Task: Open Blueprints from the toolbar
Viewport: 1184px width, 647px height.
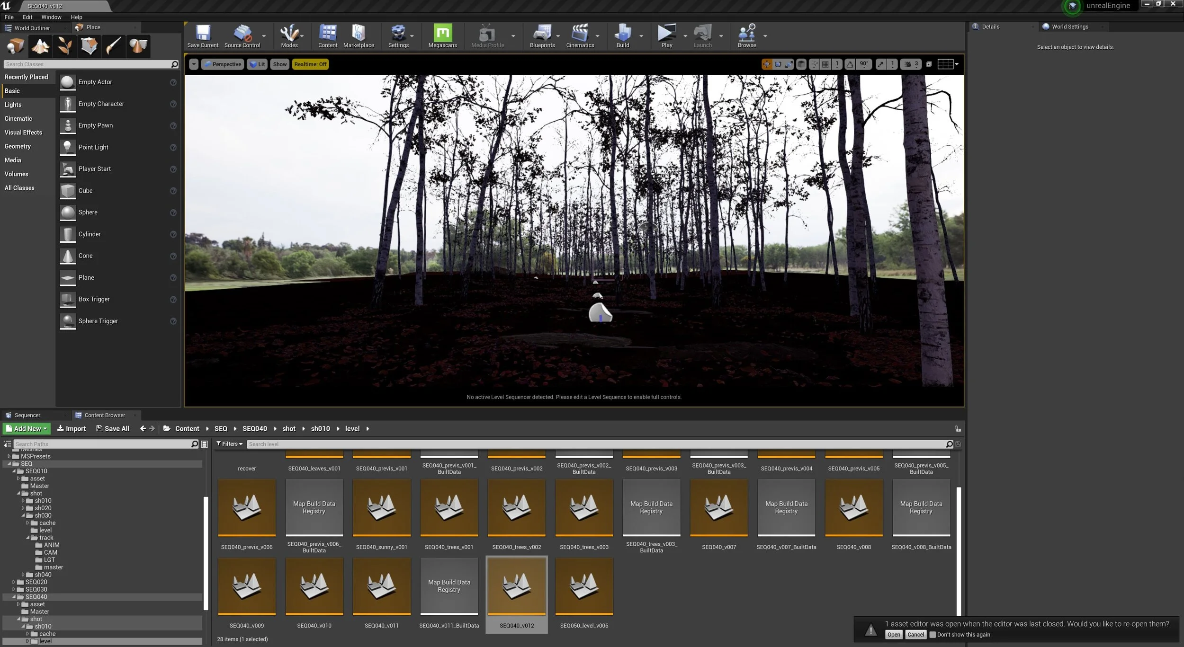Action: [x=542, y=36]
